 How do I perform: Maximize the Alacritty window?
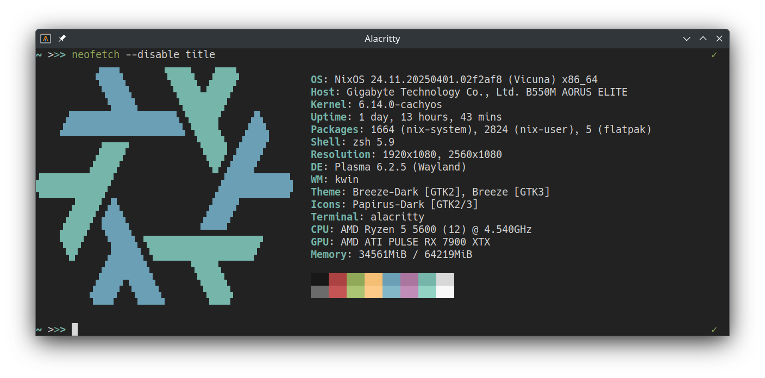click(x=703, y=39)
